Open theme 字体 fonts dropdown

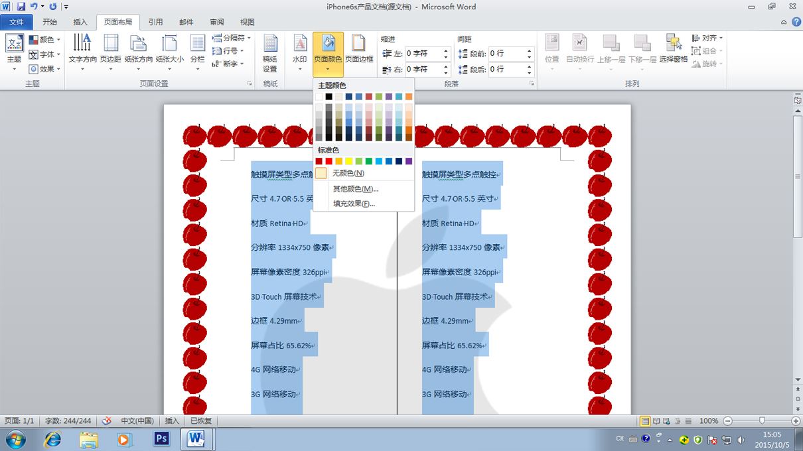pyautogui.click(x=45, y=54)
